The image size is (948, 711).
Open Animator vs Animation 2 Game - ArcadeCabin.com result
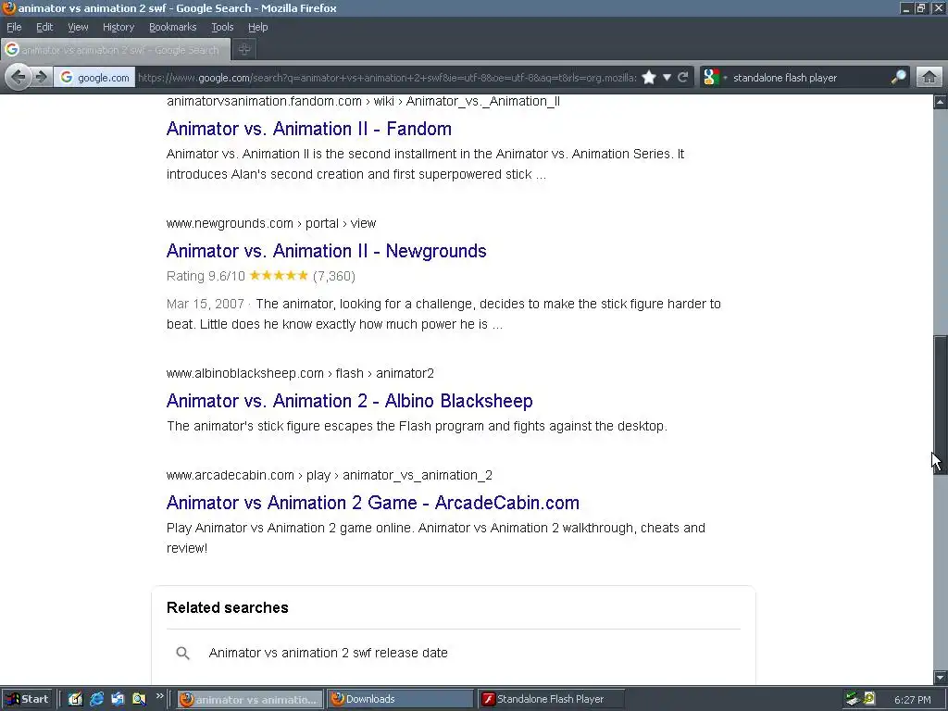pos(373,503)
